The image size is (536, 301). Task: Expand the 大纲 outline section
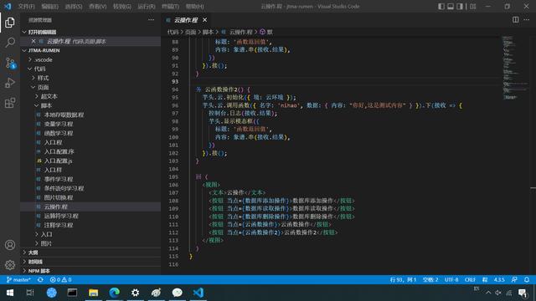[90, 253]
